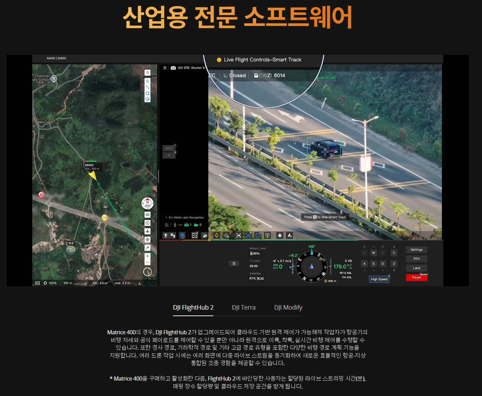
Task: Click the N compass orientation button on map
Action: pos(148,204)
